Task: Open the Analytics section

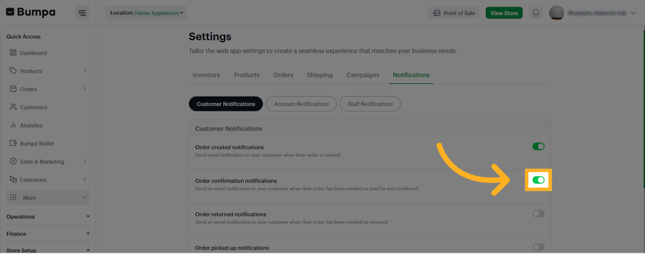Action: click(32, 125)
